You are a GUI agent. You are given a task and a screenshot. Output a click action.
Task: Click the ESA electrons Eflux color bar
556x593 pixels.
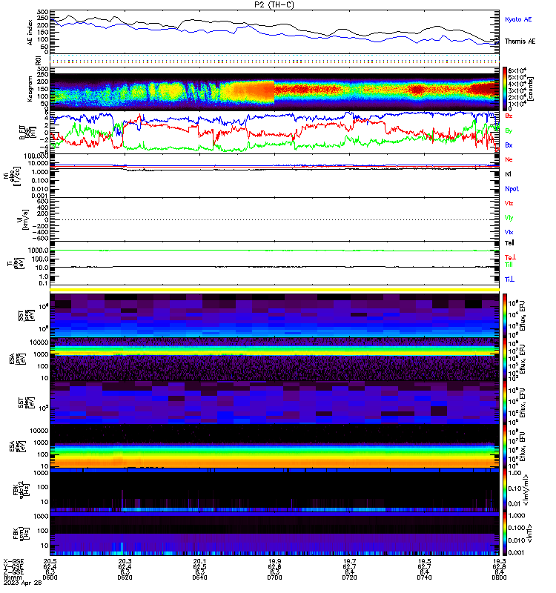tap(505, 447)
